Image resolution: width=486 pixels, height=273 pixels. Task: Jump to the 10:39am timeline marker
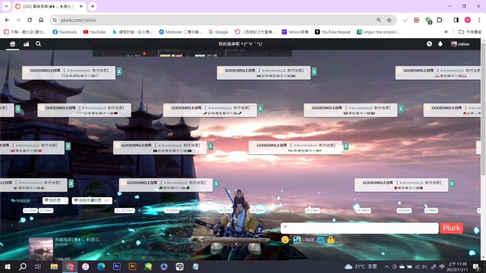pos(171,210)
